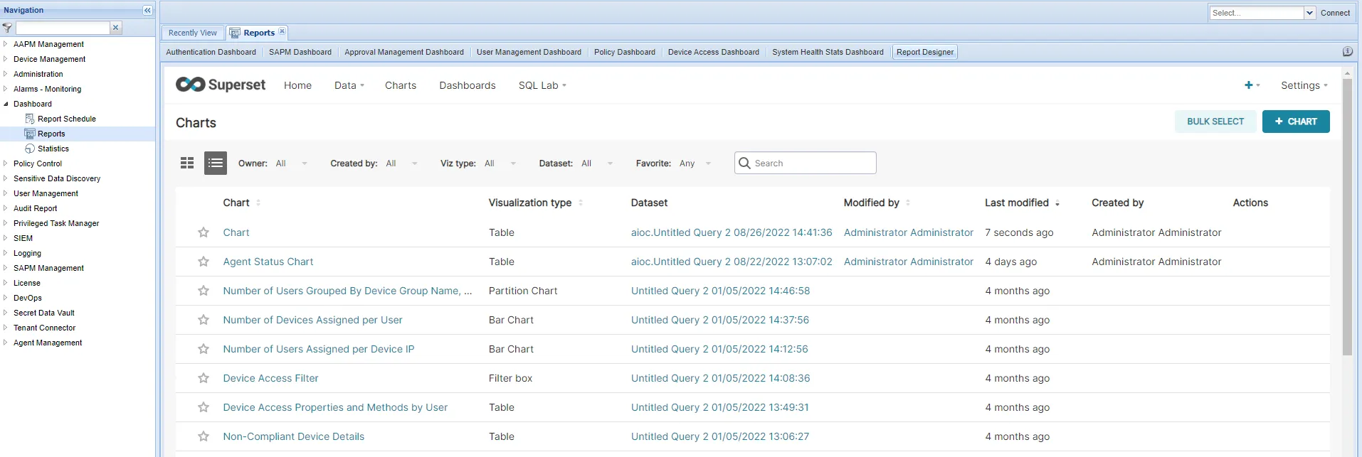
Task: Favorite the Device Access Filter chart
Action: coord(204,378)
